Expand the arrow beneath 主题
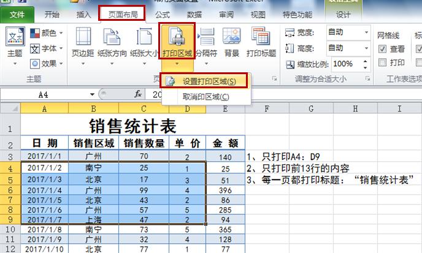The image size is (422, 253). tap(15, 64)
